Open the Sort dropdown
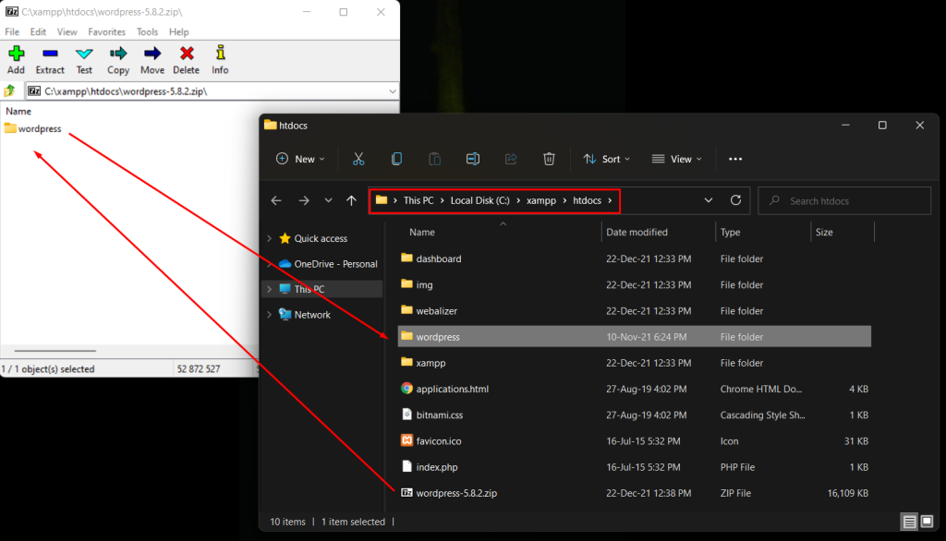This screenshot has width=946, height=541. (606, 159)
